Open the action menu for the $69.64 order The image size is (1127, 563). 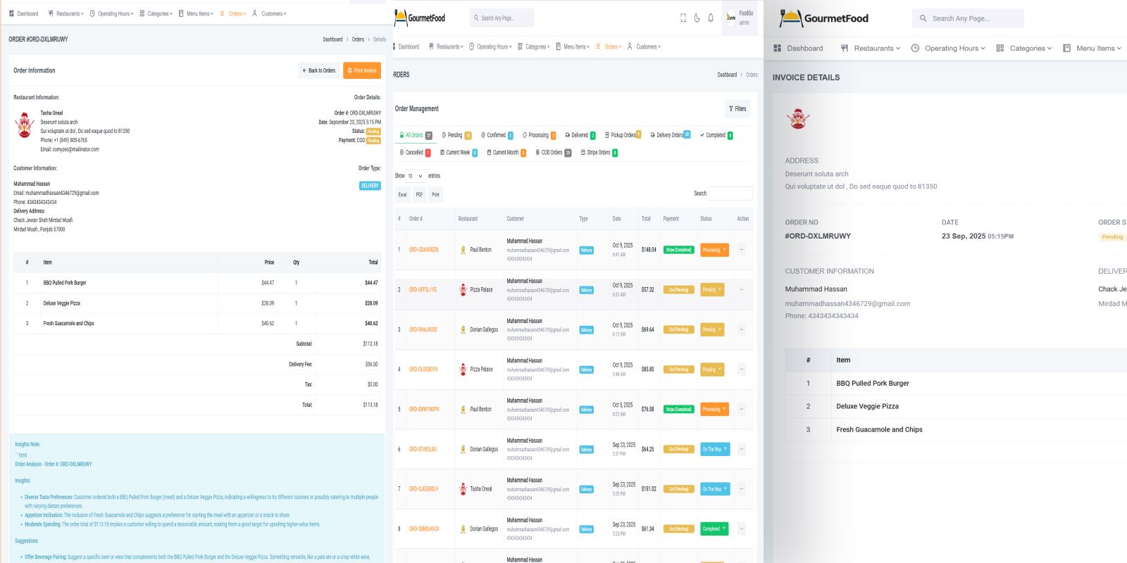[x=741, y=329]
